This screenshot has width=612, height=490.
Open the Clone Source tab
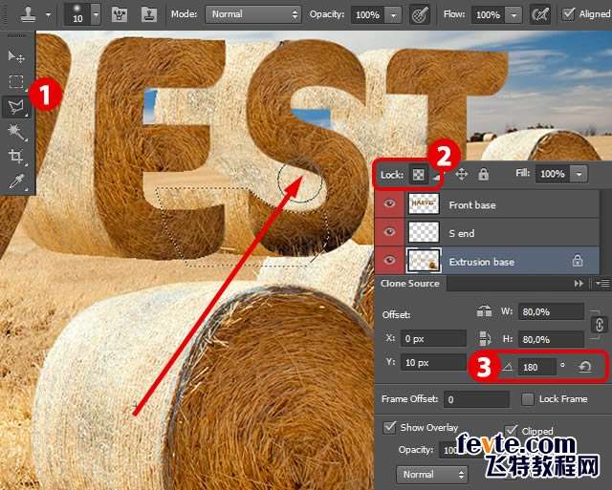410,284
